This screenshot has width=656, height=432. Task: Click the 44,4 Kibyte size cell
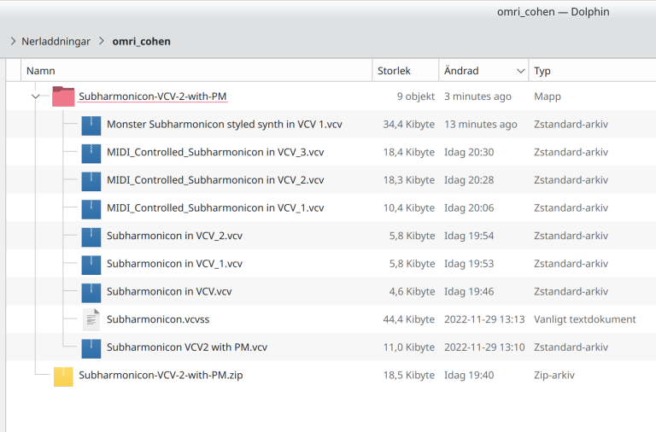[409, 319]
